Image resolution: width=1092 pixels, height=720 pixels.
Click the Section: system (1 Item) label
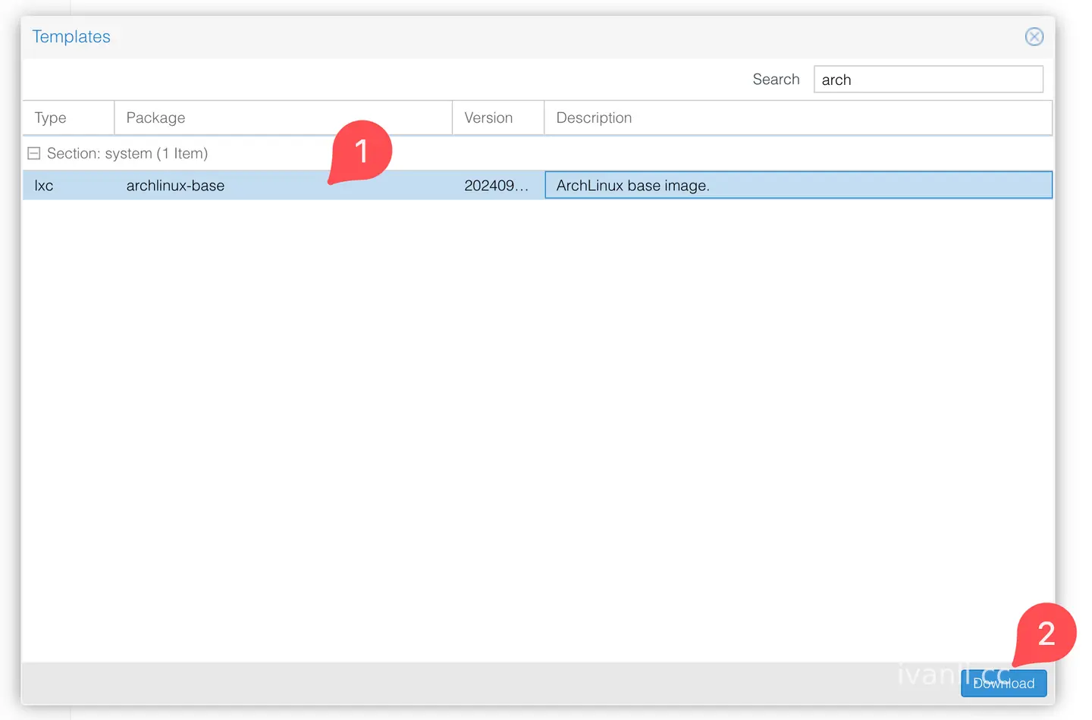(127, 153)
